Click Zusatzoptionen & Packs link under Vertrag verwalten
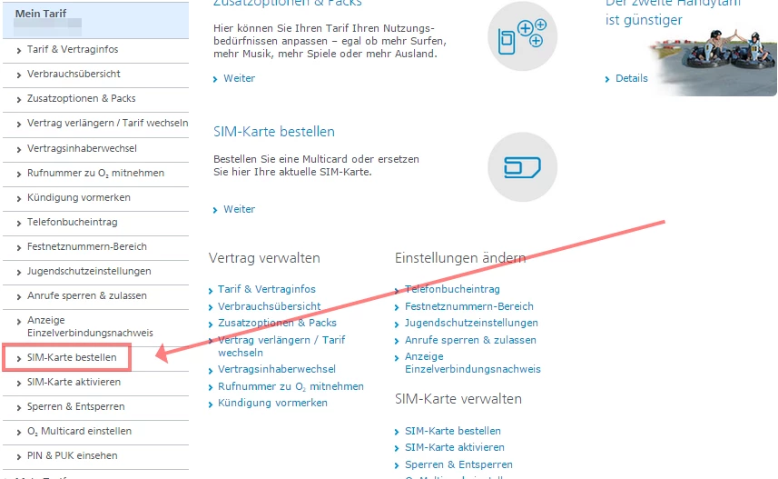778x479 pixels. (x=277, y=323)
